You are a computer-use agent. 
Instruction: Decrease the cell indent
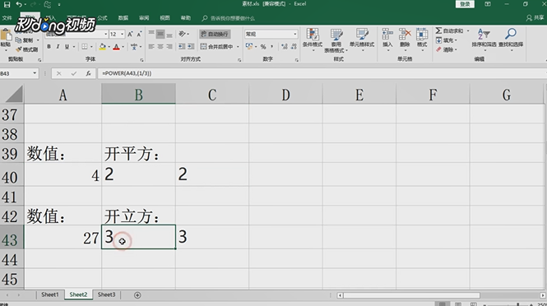point(182,46)
